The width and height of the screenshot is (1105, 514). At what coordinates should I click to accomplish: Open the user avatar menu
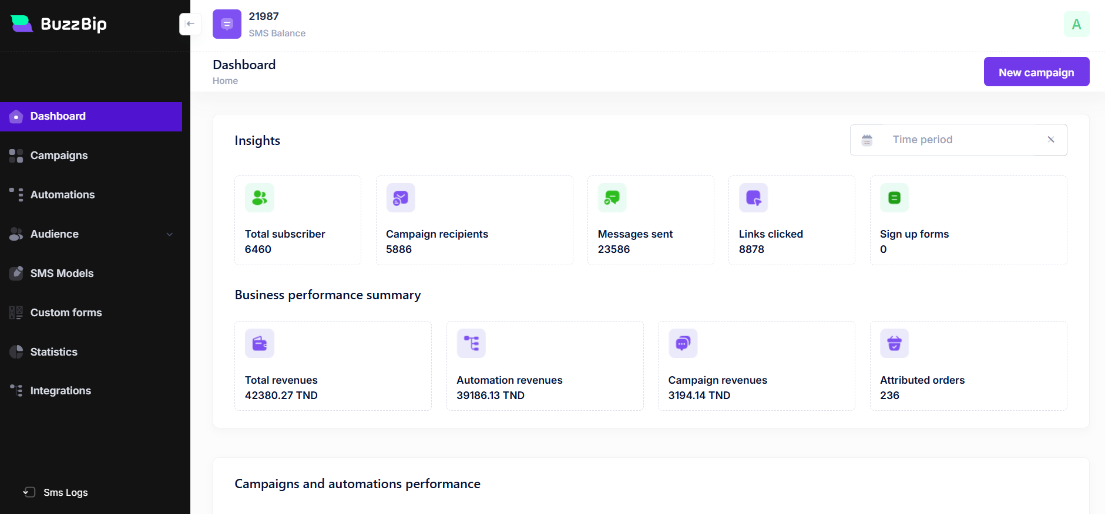pos(1076,24)
